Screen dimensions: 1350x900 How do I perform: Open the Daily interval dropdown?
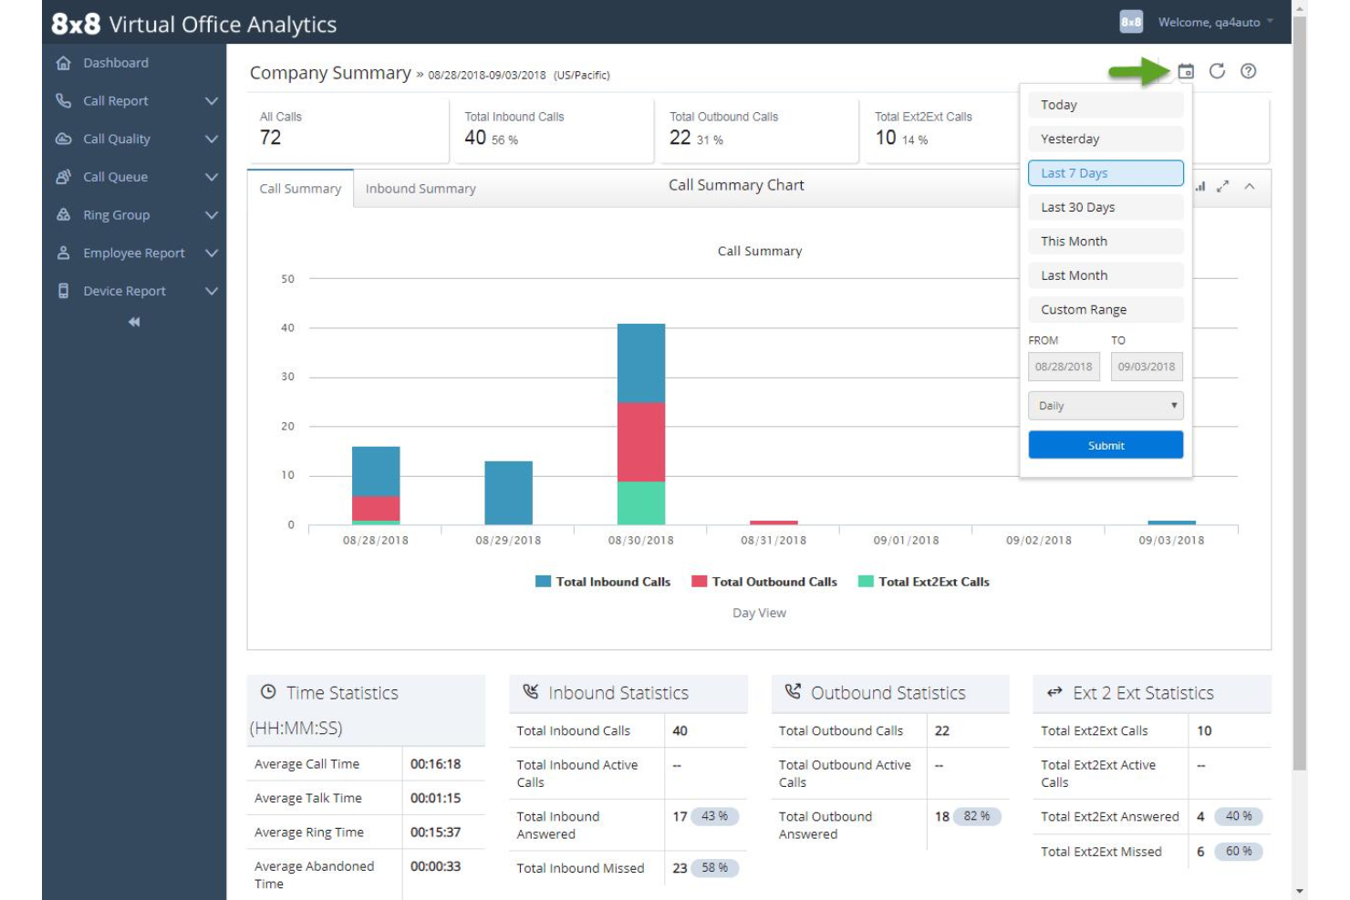(1106, 406)
